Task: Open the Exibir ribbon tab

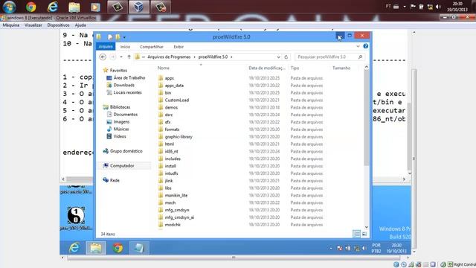Action: [178, 47]
